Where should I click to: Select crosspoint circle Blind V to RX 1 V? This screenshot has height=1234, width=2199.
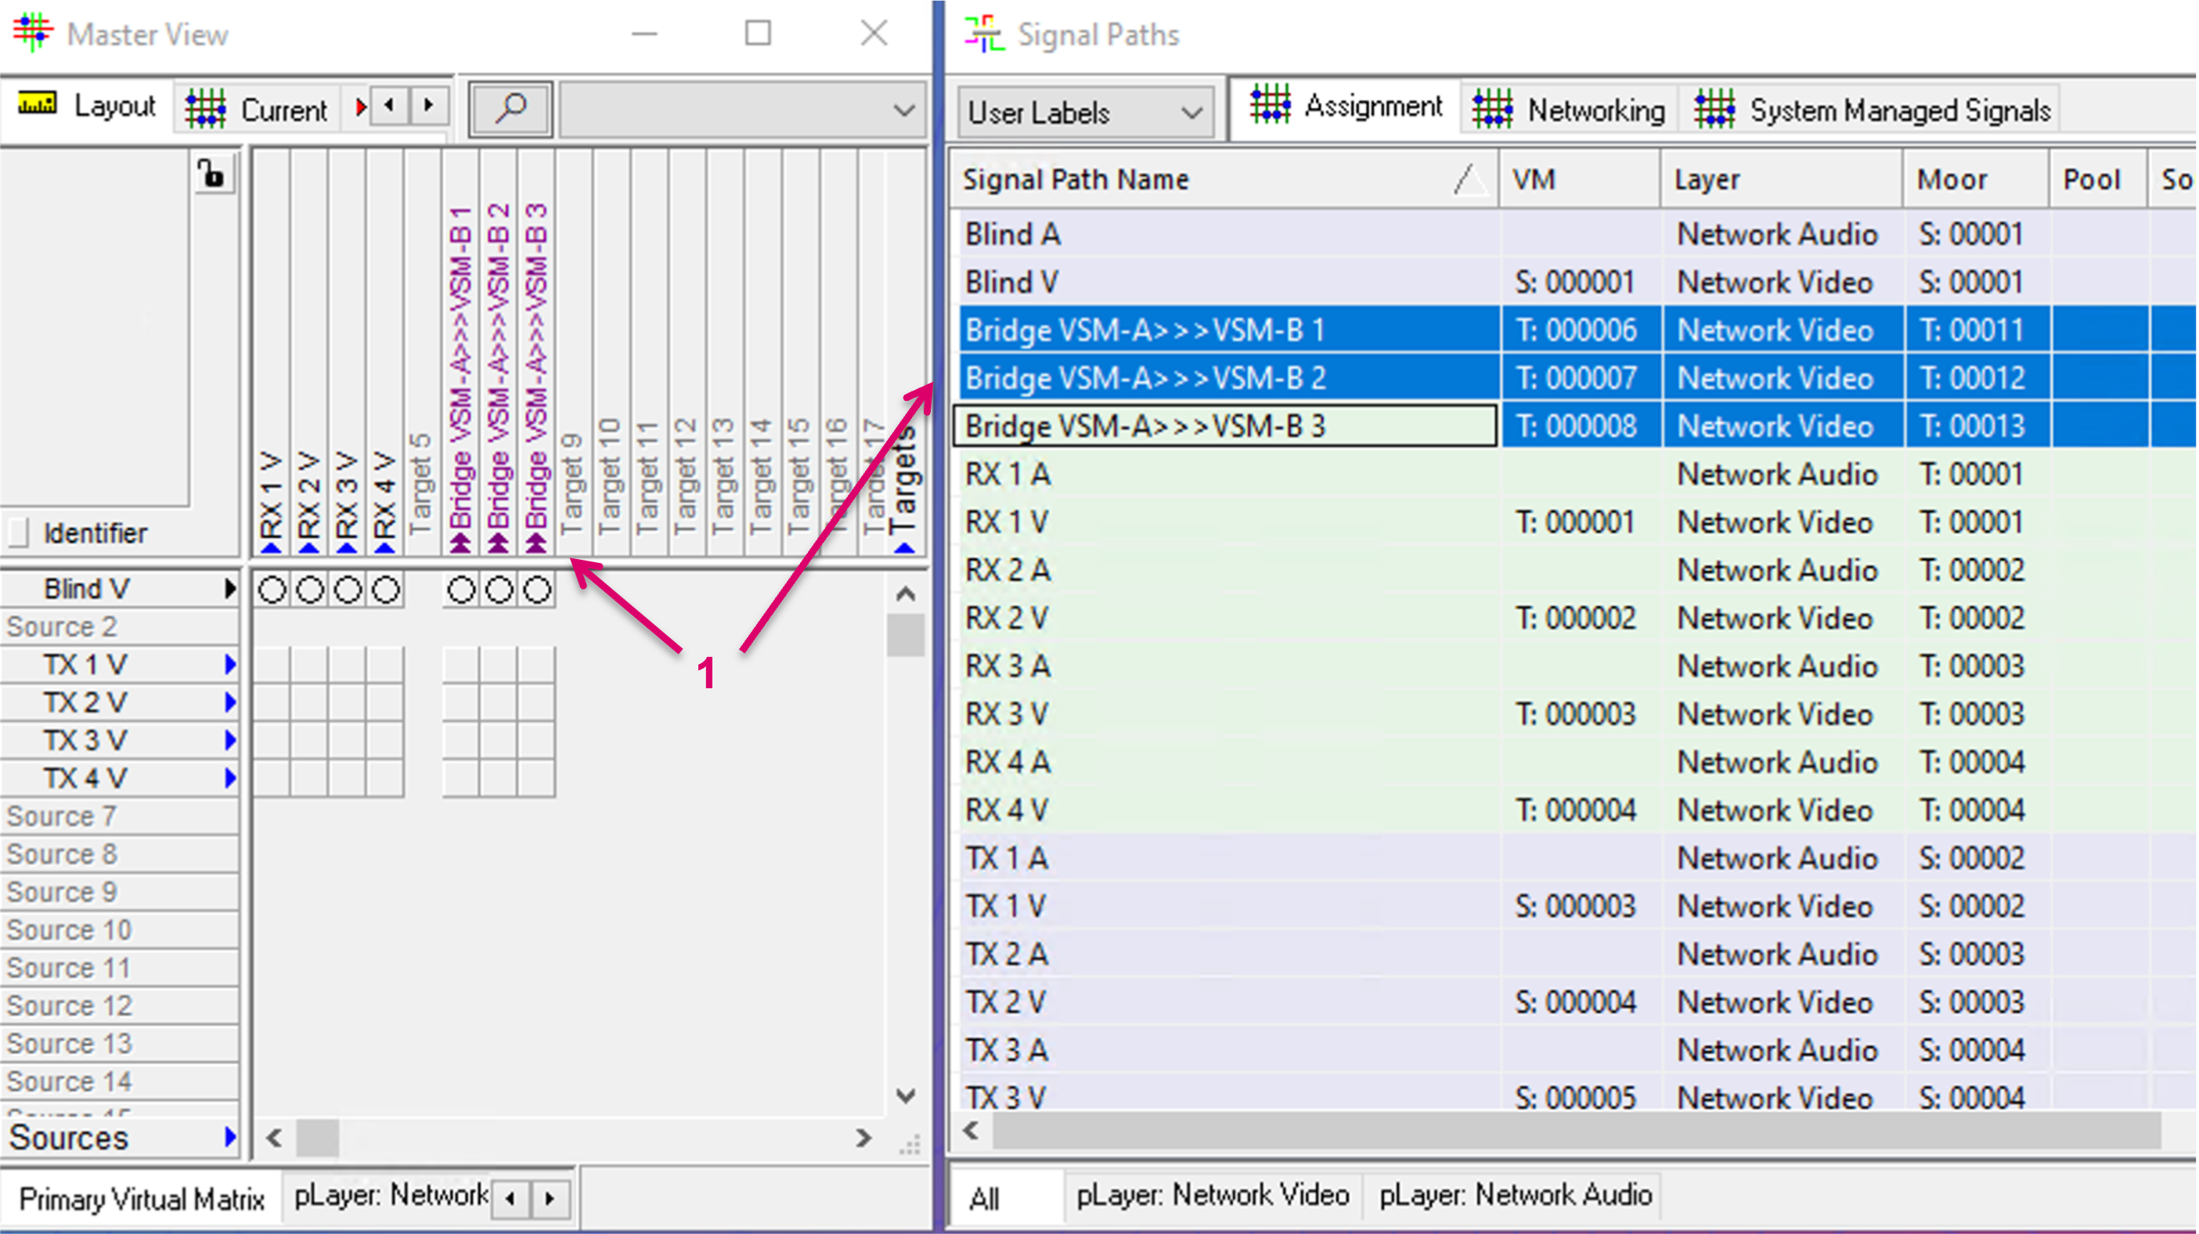click(272, 590)
